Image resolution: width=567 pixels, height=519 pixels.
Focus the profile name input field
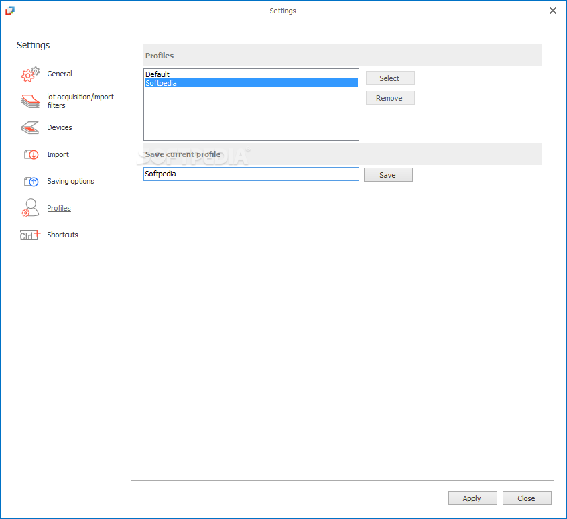tap(251, 174)
